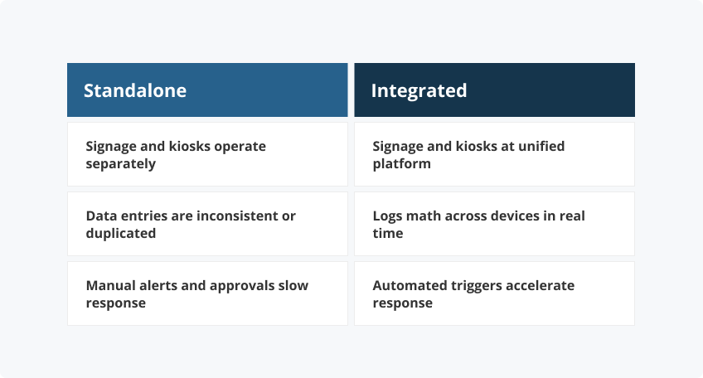Select the 'Manual alerts and approvals' cell
This screenshot has height=378, width=703.
coord(207,293)
